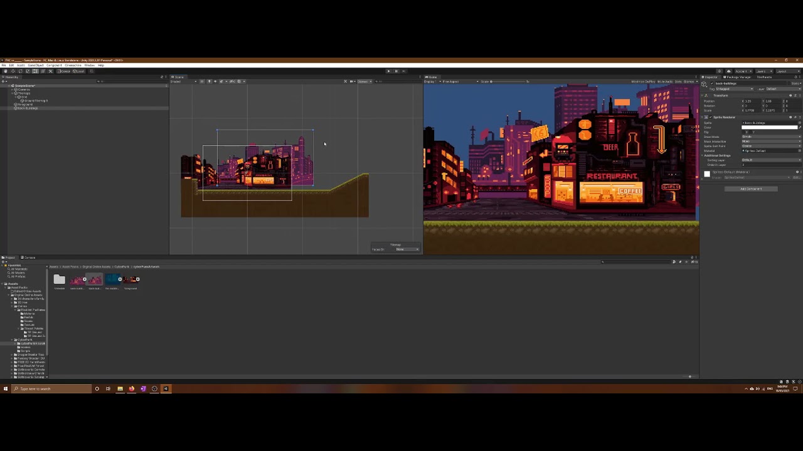Image resolution: width=803 pixels, height=451 pixels.
Task: Select back-buildings in Hierarchy
Action: tap(28, 108)
